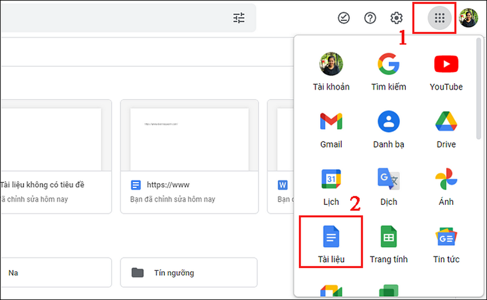Open the help question mark menu
This screenshot has width=487, height=300.
[x=370, y=18]
